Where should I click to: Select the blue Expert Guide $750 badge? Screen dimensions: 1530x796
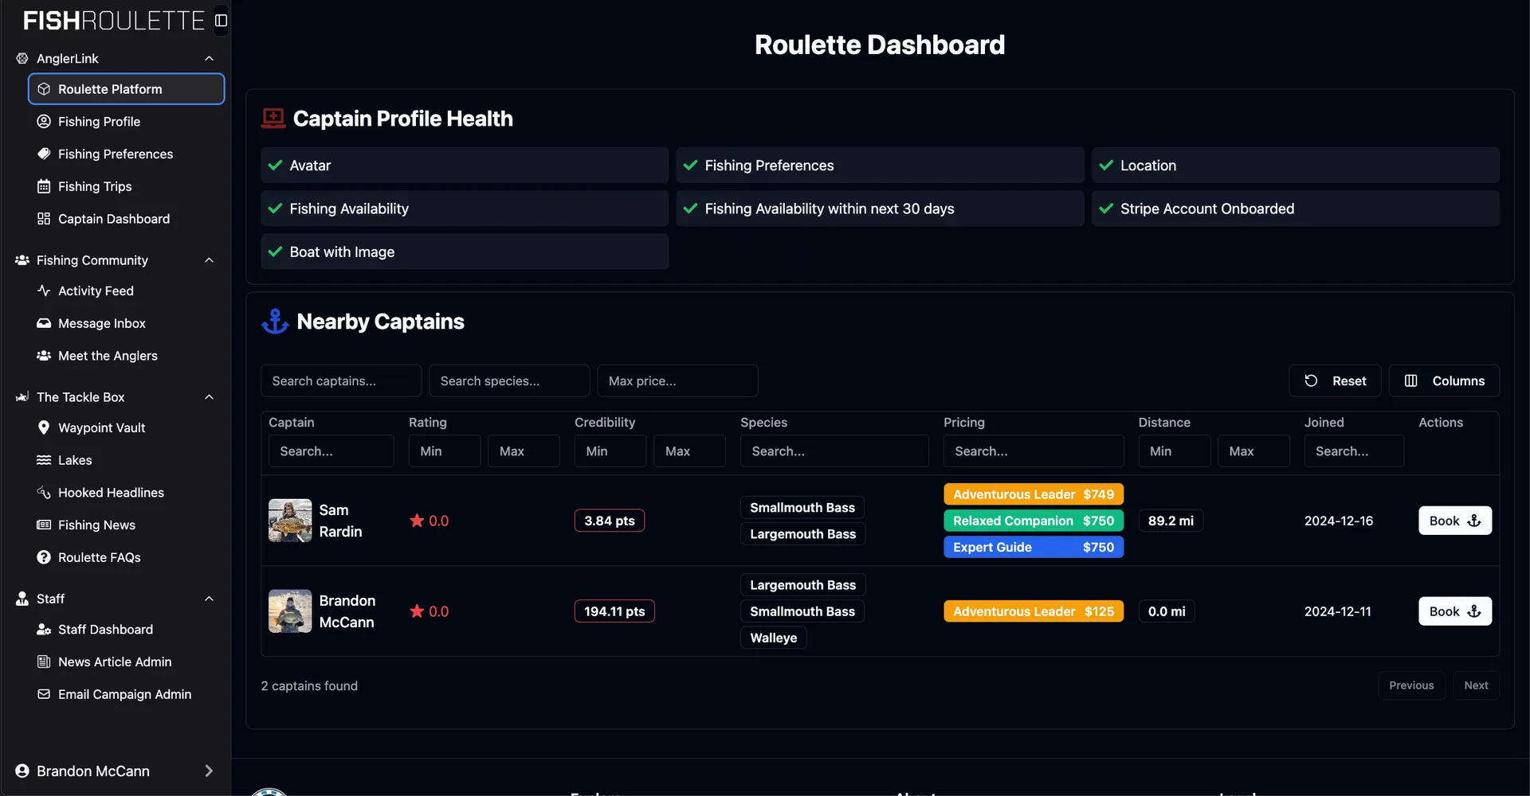click(1033, 548)
